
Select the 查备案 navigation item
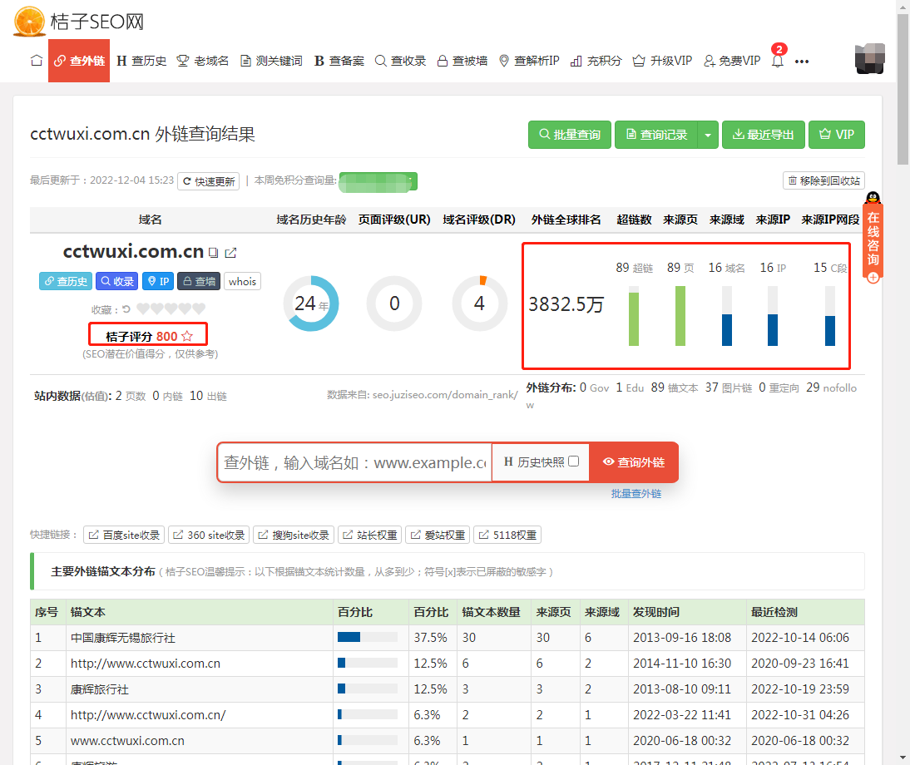point(339,61)
